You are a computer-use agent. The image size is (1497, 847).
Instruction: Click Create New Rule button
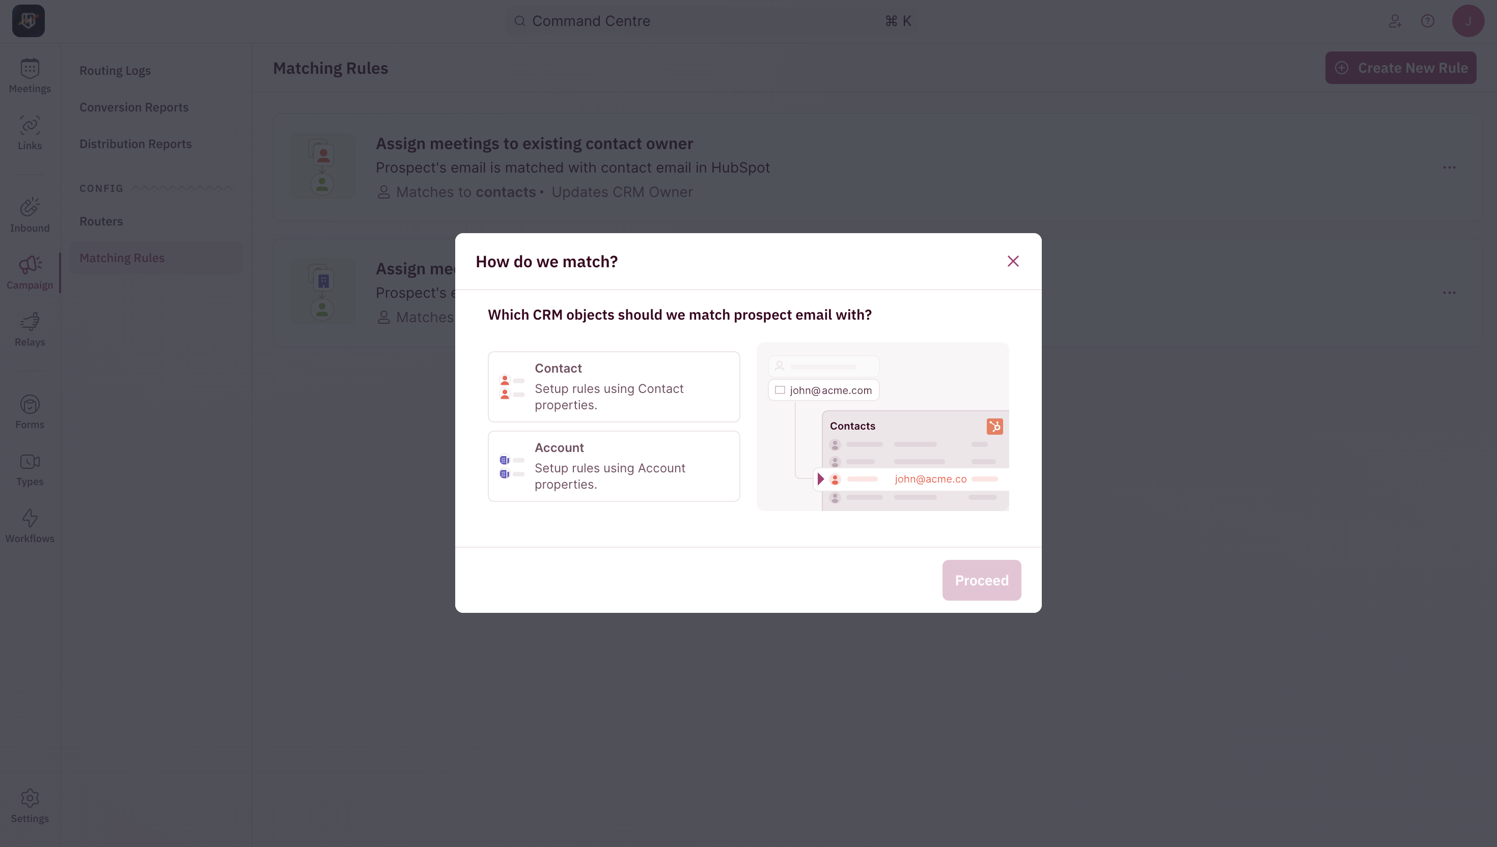[x=1400, y=68]
